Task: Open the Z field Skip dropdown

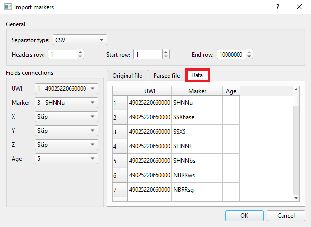Action: coord(66,145)
